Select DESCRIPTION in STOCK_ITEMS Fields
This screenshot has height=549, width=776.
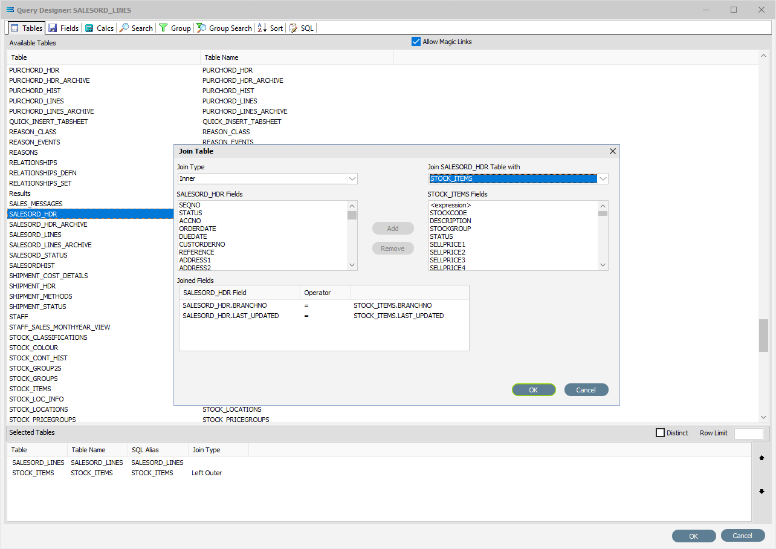513,221
